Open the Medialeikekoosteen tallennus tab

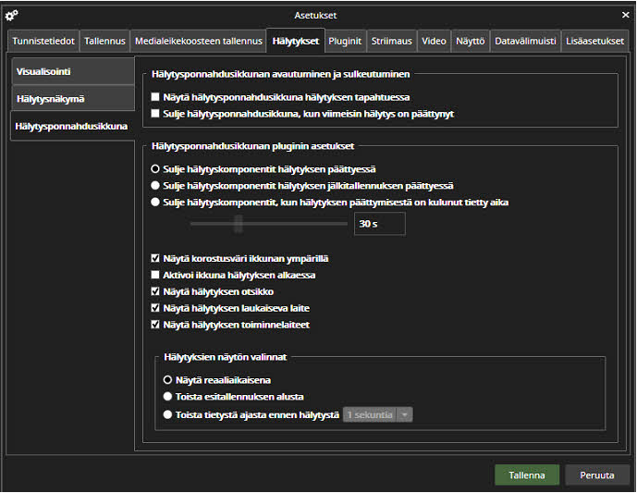[199, 41]
